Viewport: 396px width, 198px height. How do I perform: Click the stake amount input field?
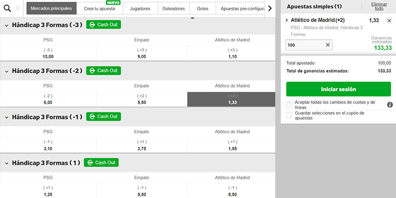(304, 45)
